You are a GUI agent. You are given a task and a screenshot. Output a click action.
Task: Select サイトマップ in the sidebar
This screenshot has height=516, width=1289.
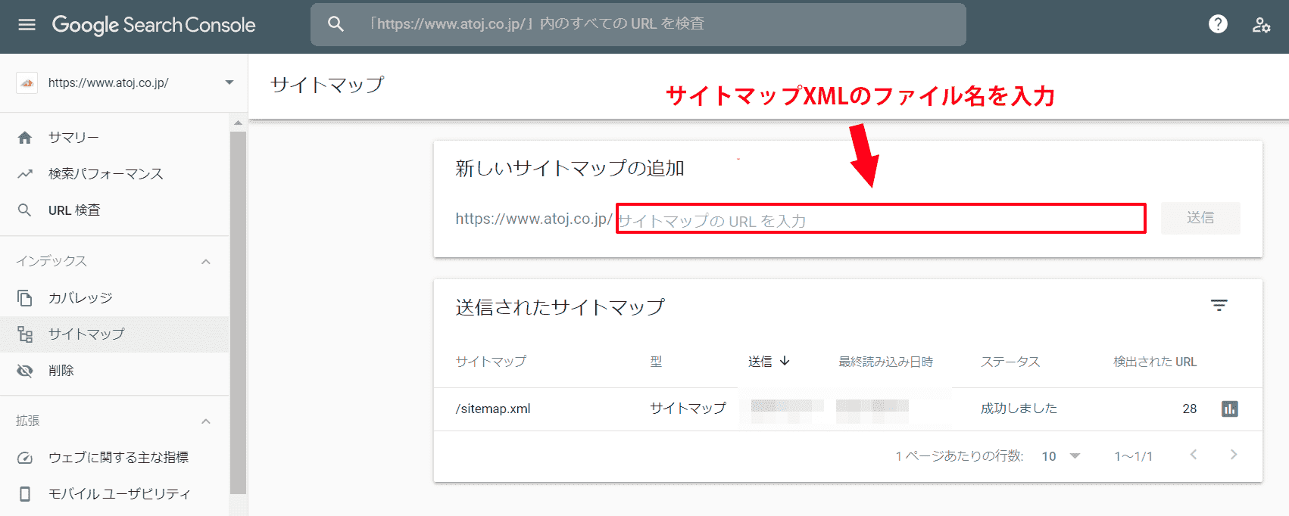pos(114,334)
